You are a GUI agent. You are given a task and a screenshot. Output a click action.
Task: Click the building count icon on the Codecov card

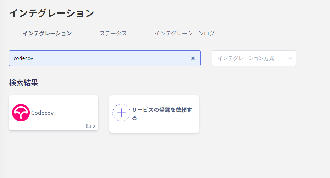point(88,126)
